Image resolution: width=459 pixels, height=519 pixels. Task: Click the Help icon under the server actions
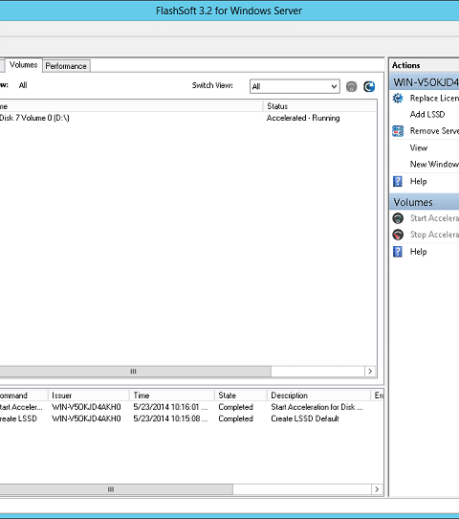(398, 181)
